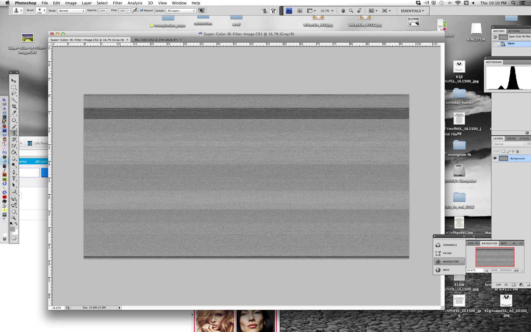Uncheck the Aligned checkbox
This screenshot has width=531, height=332.
tap(141, 10)
